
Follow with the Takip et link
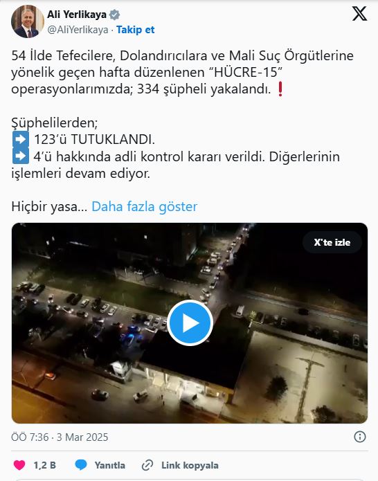pyautogui.click(x=135, y=30)
